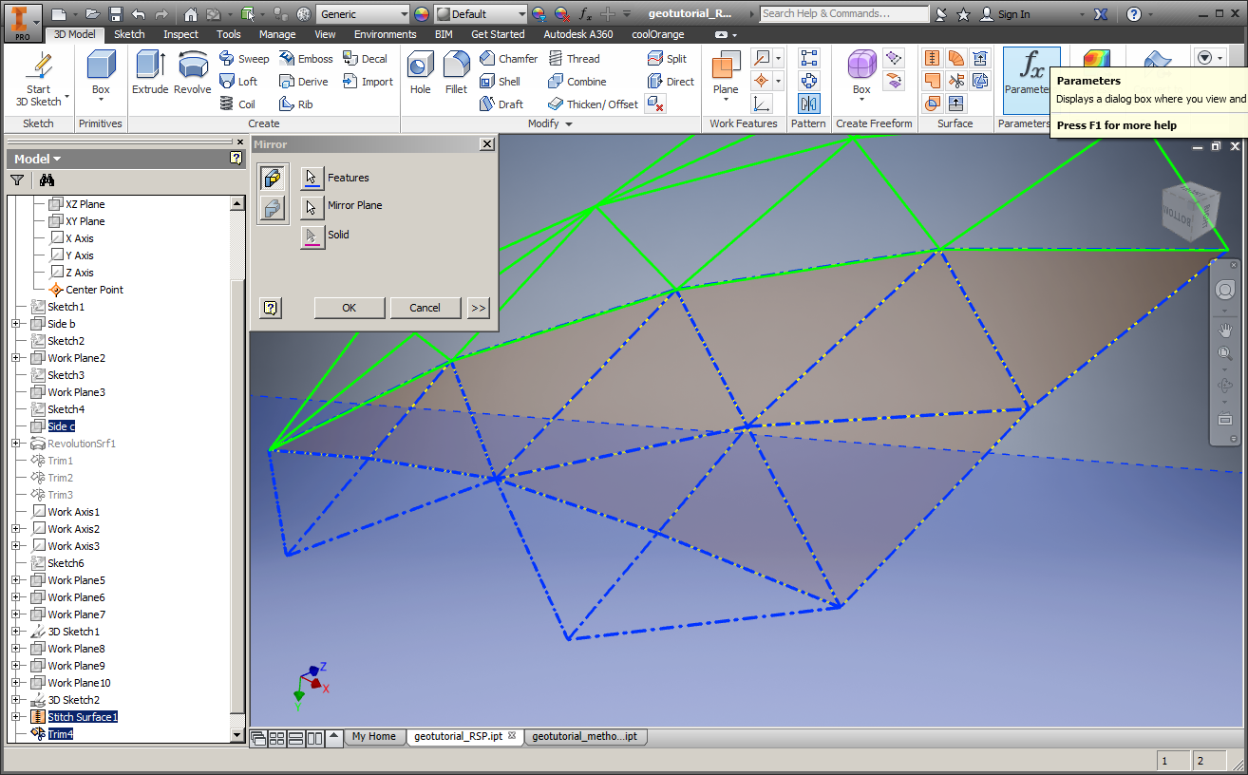Select the Pan hand tool in navigation bar
The height and width of the screenshot is (775, 1248).
tap(1225, 331)
